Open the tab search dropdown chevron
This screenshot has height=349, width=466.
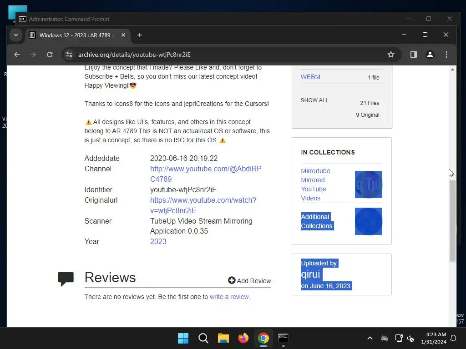click(x=16, y=35)
